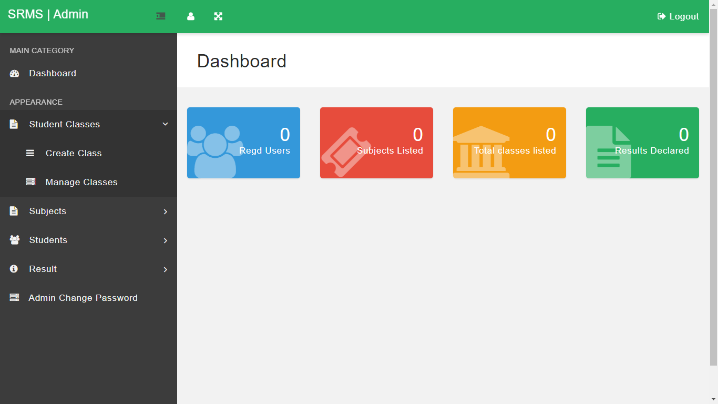Click the Dashboard page heading
The width and height of the screenshot is (718, 404).
242,61
